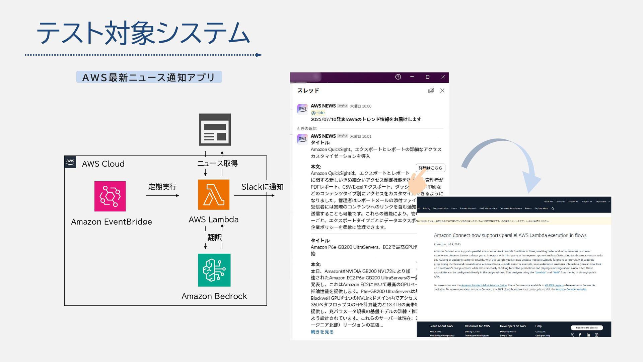Open Partner Network in AWS navigation

click(x=468, y=208)
